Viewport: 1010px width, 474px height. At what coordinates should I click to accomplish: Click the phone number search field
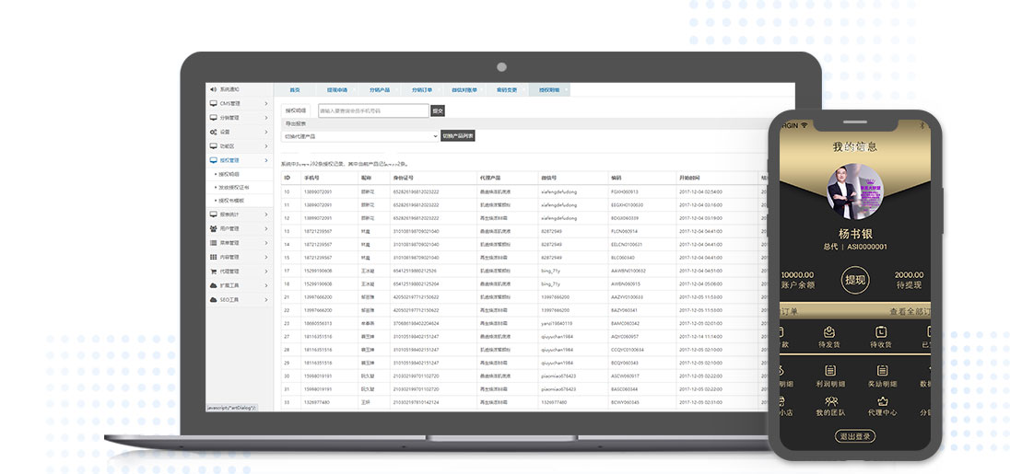point(372,110)
